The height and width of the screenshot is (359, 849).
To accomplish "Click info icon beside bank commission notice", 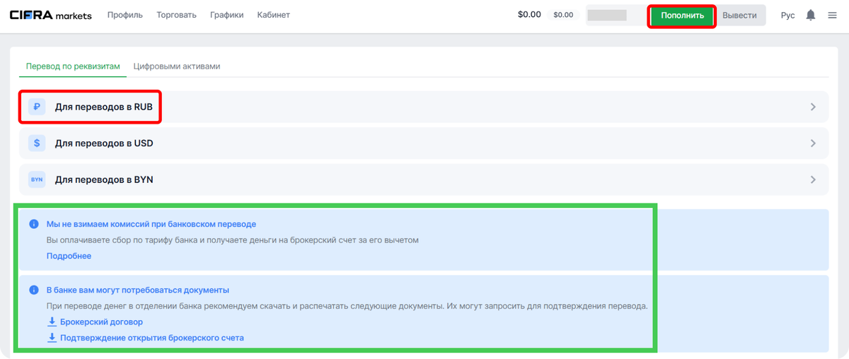I will 33,224.
